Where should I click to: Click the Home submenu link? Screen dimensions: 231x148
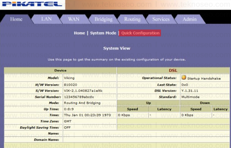point(79,33)
